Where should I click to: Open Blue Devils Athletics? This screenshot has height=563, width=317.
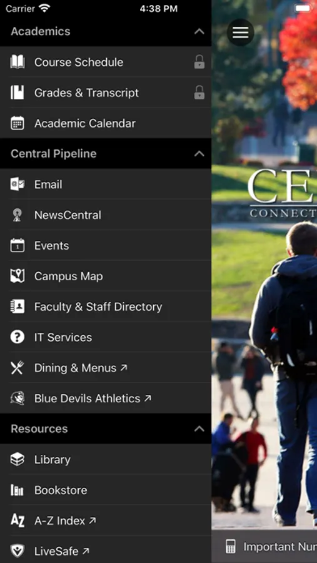[106, 398]
